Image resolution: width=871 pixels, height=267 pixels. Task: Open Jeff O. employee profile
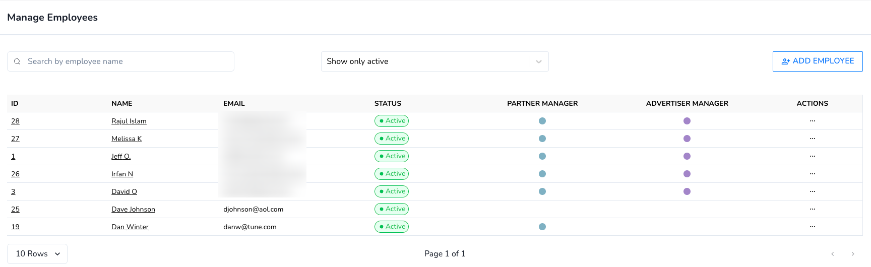(121, 156)
